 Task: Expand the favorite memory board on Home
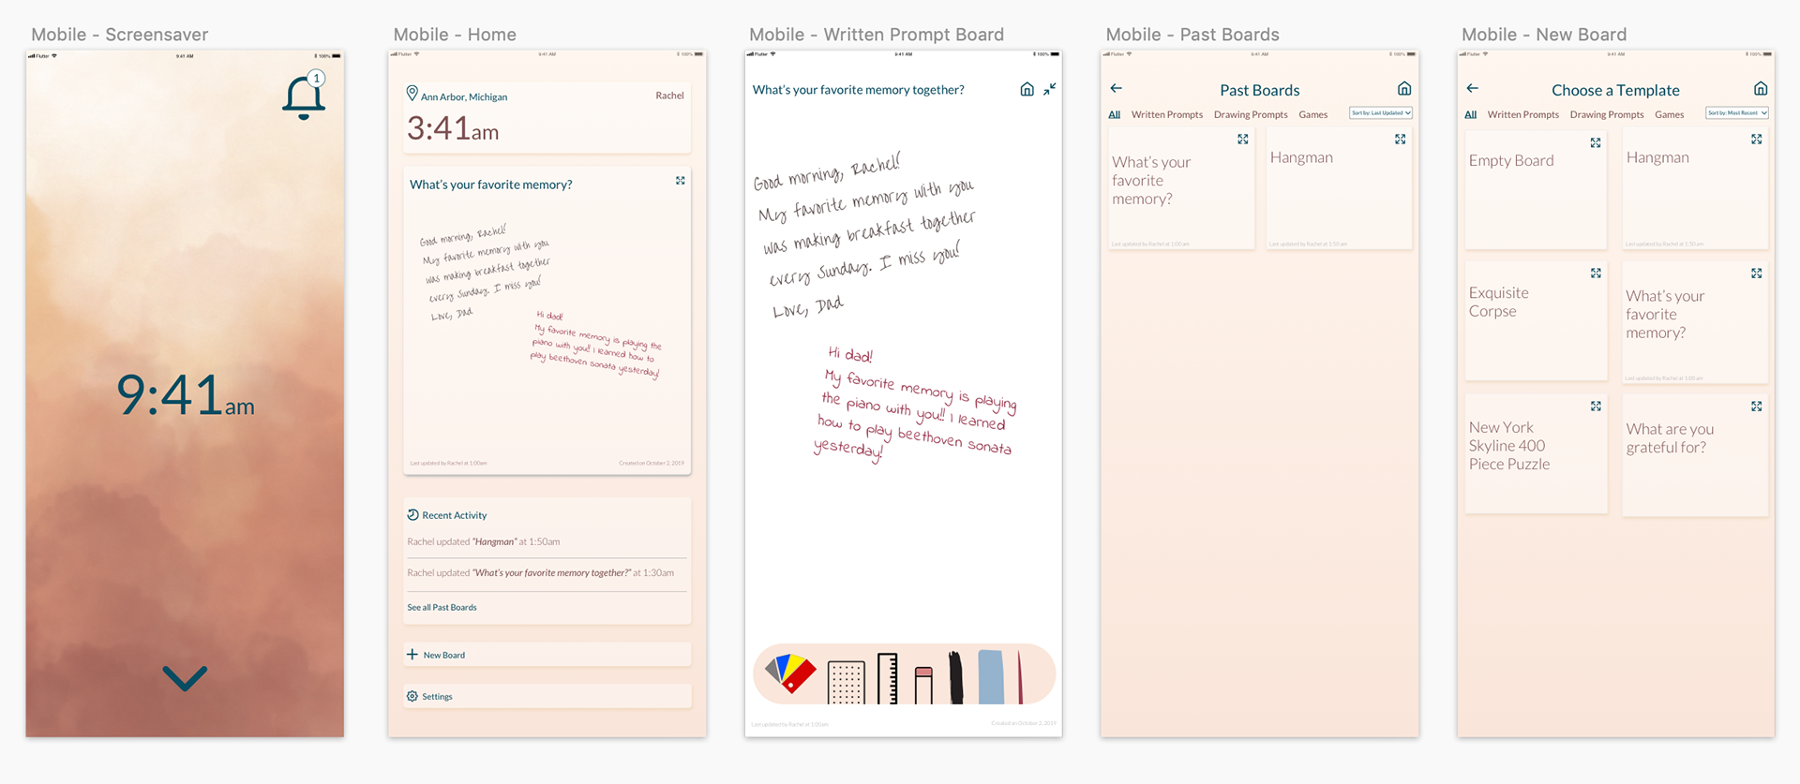pyautogui.click(x=681, y=181)
